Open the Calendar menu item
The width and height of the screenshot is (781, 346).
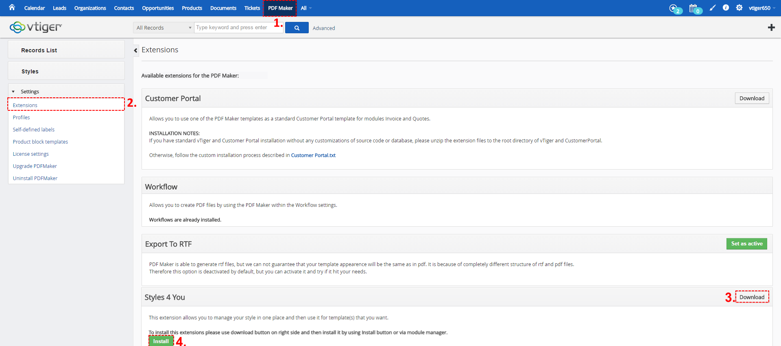tap(35, 8)
